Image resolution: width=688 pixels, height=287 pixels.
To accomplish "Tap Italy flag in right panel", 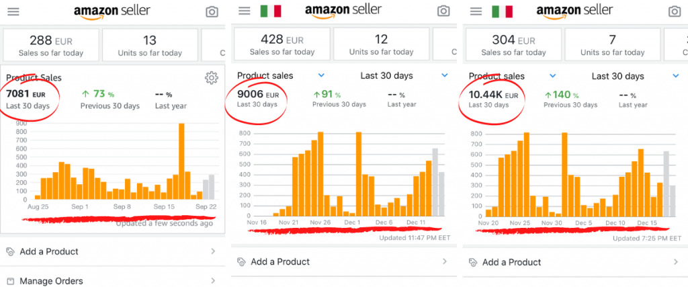I will [x=502, y=11].
